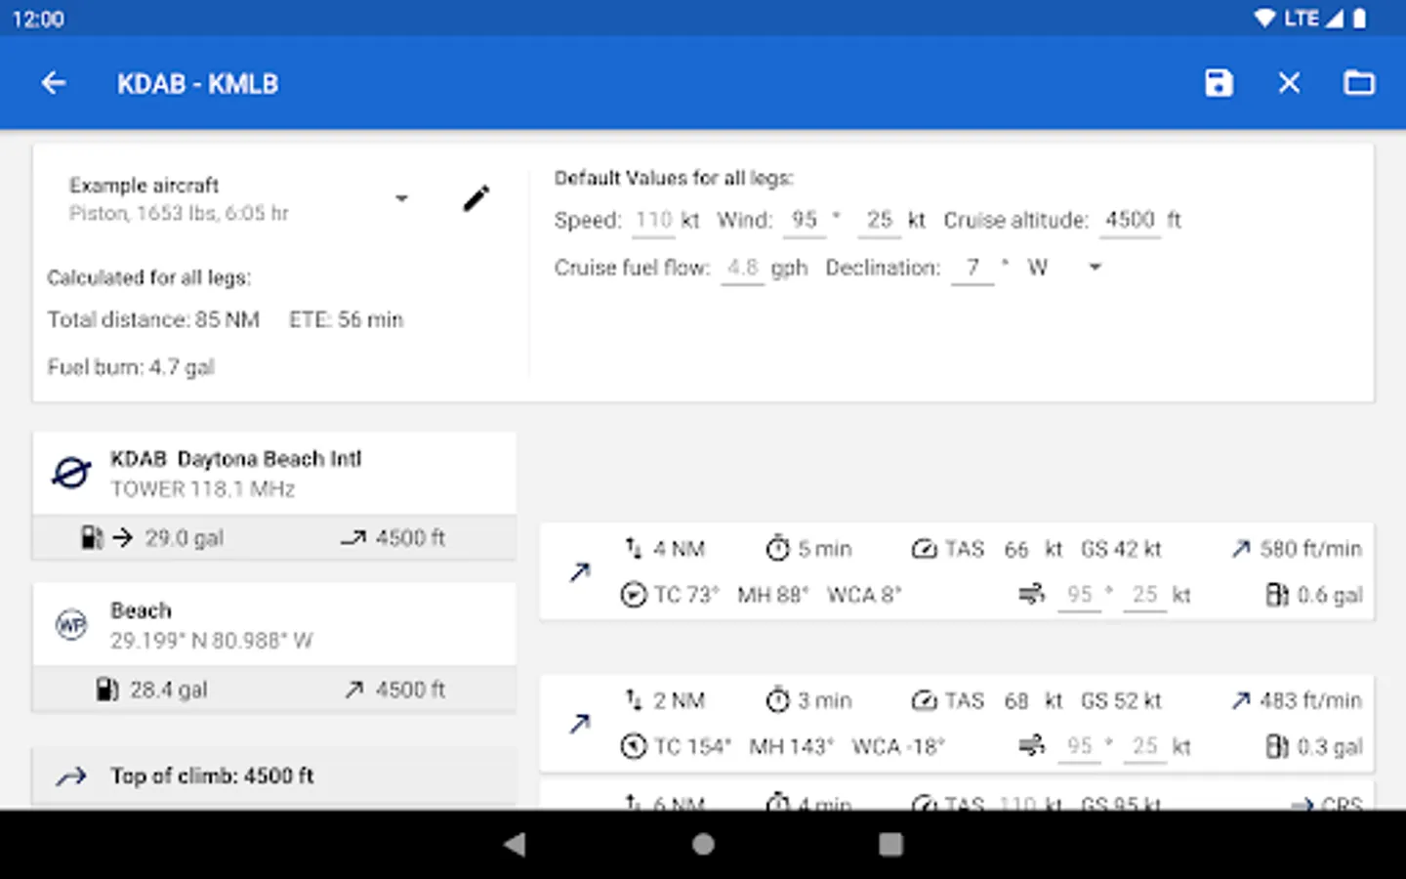Tap the Top of climb arrow icon
The width and height of the screenshot is (1406, 879).
click(x=71, y=777)
